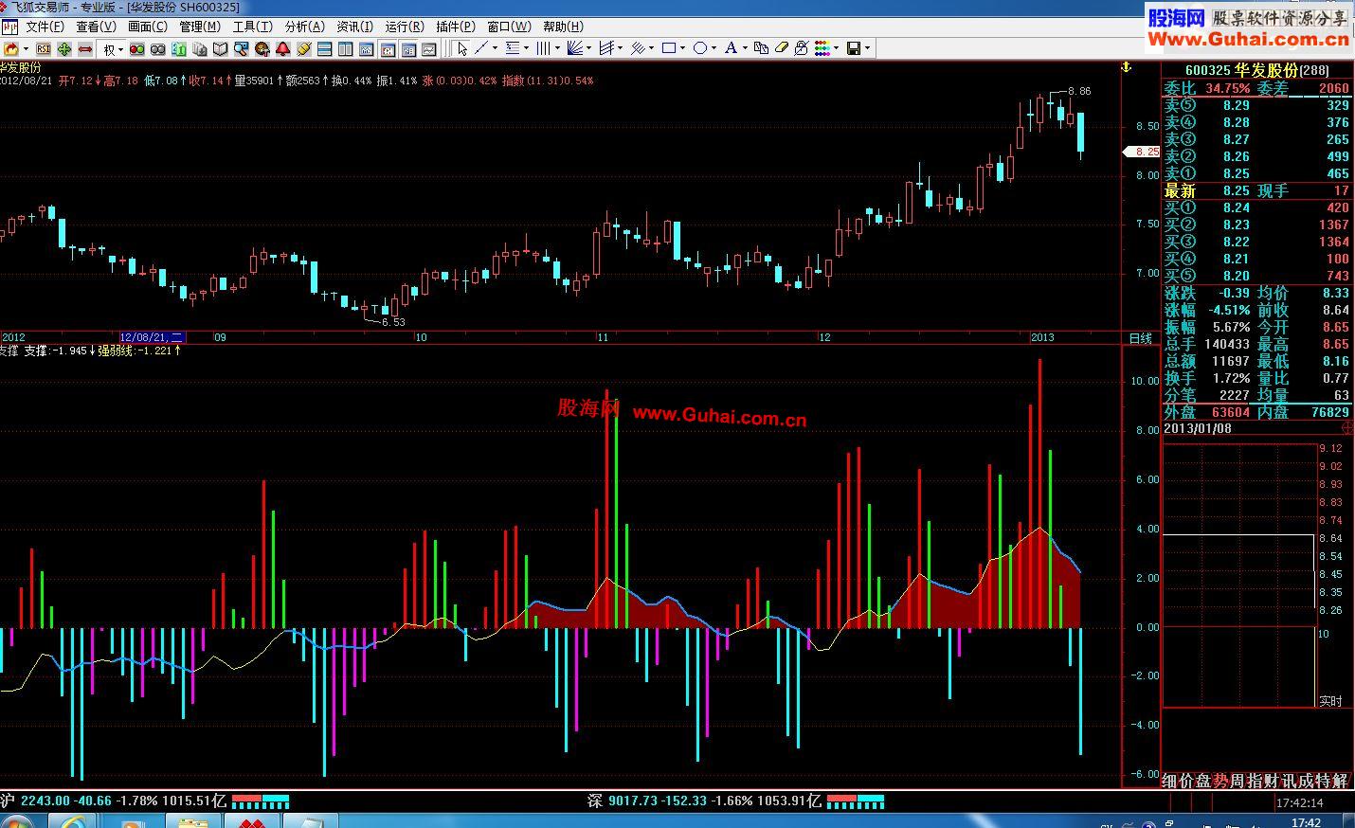The image size is (1355, 828).
Task: Select the arrow pointer drawing tool
Action: (x=462, y=48)
